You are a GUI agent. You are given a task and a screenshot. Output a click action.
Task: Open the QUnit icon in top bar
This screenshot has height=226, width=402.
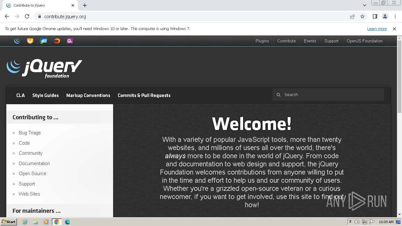[70, 41]
